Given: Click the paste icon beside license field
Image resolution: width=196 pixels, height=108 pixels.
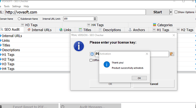Looking at the screenshot, I should click(x=172, y=54).
